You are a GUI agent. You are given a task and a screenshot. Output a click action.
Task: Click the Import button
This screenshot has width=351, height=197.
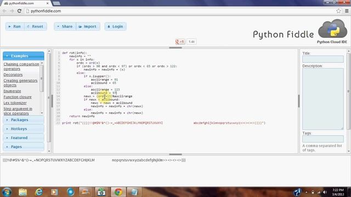(88, 26)
